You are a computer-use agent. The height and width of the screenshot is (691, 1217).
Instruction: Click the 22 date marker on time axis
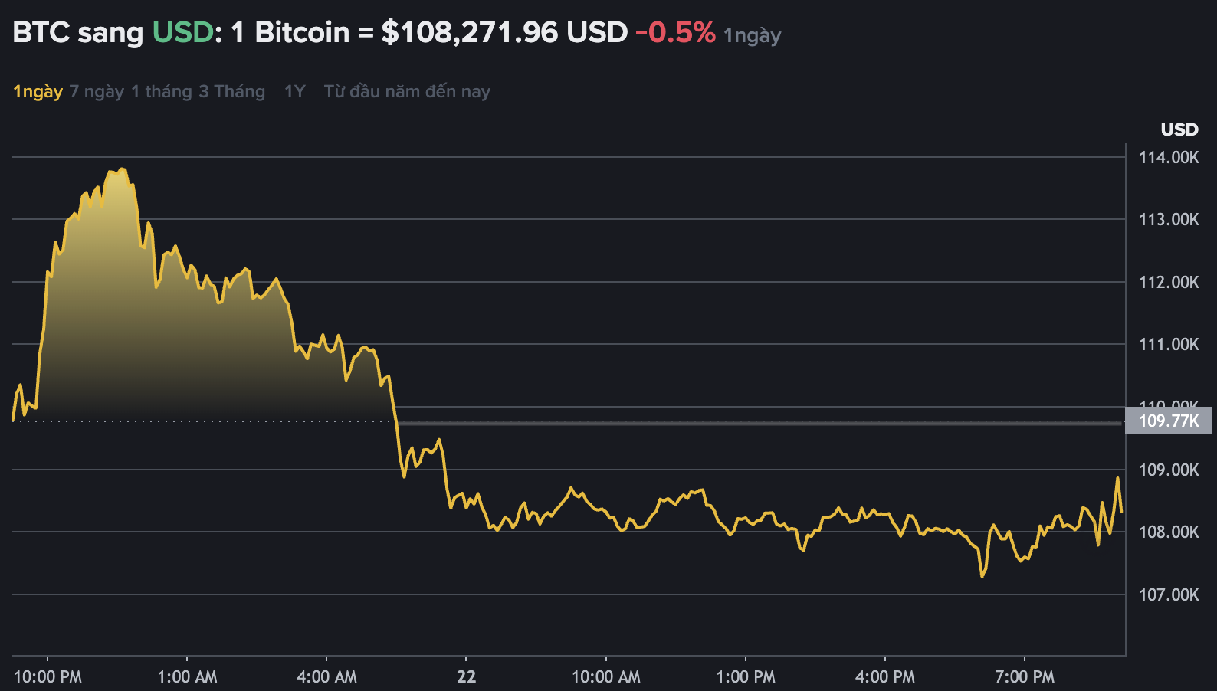pos(466,677)
